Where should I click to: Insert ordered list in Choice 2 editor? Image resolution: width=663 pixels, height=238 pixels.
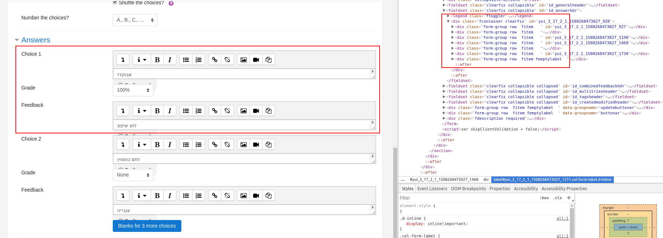coord(199,145)
